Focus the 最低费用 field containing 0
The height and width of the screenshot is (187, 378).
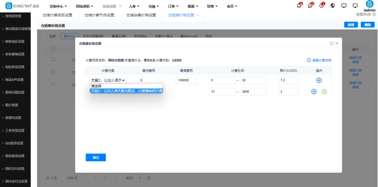(x=149, y=80)
